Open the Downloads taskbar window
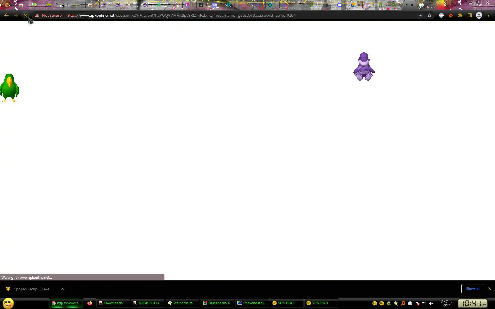 [x=113, y=303]
